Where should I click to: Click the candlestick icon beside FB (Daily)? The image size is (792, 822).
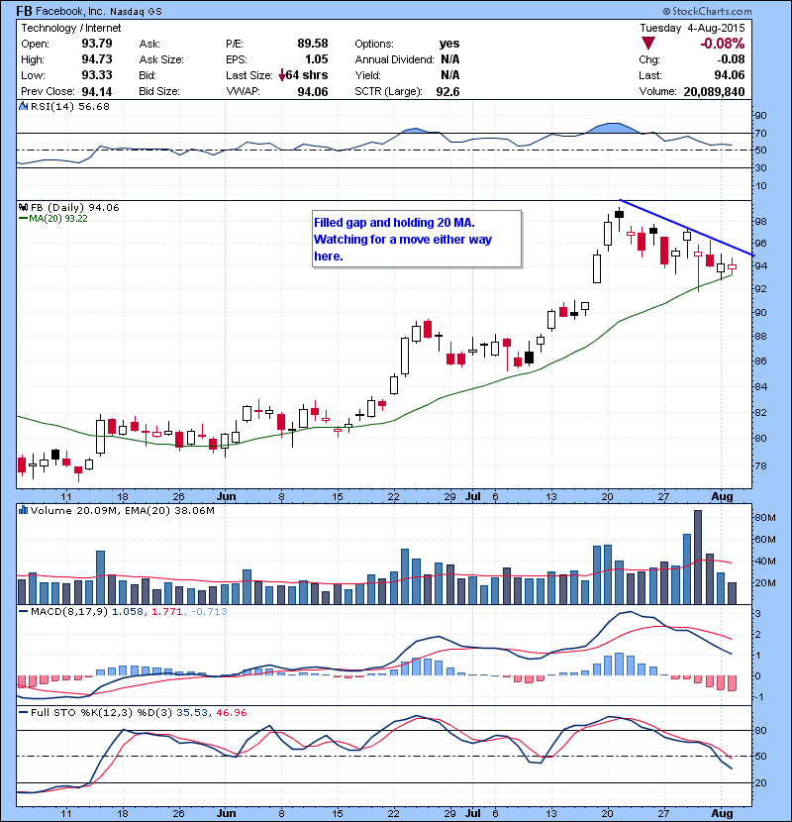click(x=23, y=207)
